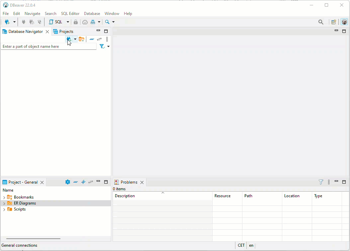Open the Search menu
The height and width of the screenshot is (251, 350).
click(50, 14)
